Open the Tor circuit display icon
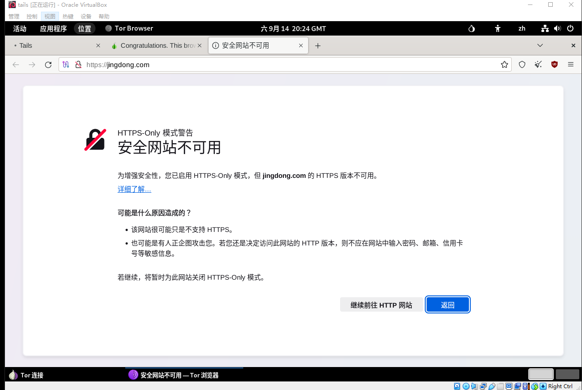 [66, 64]
